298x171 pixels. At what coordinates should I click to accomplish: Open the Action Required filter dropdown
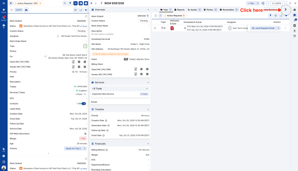tap(40, 3)
